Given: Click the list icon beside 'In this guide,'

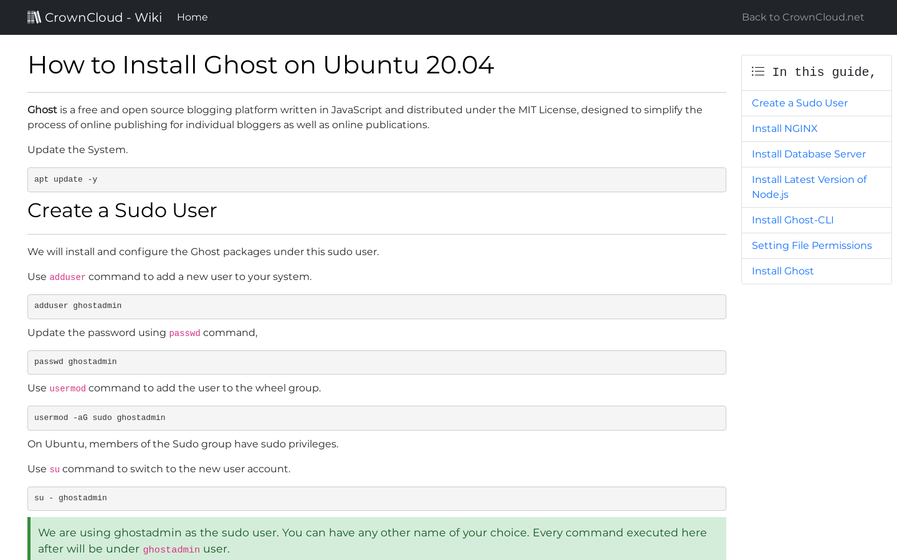Looking at the screenshot, I should click(757, 71).
